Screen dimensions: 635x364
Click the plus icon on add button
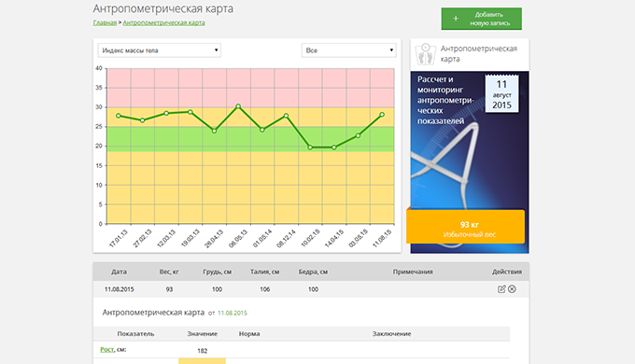point(456,19)
